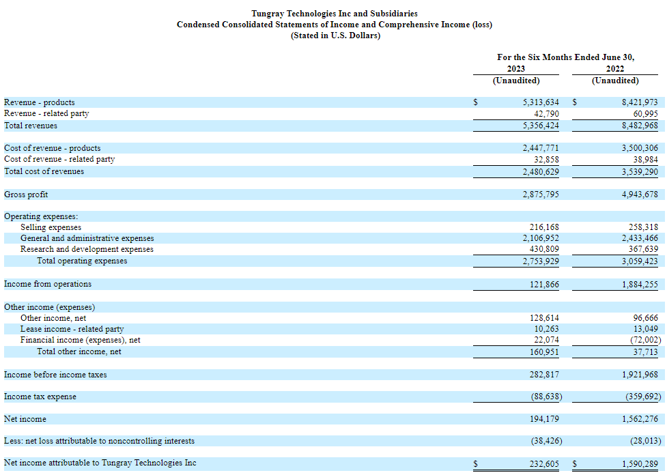667x475 pixels.
Task: Click 'Revenue - related party' row label
Action: 46,113
